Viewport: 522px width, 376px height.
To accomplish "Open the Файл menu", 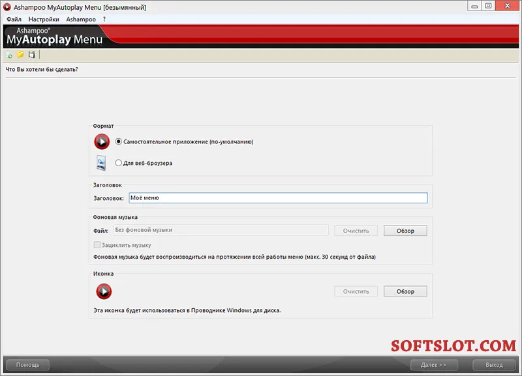I will (14, 20).
